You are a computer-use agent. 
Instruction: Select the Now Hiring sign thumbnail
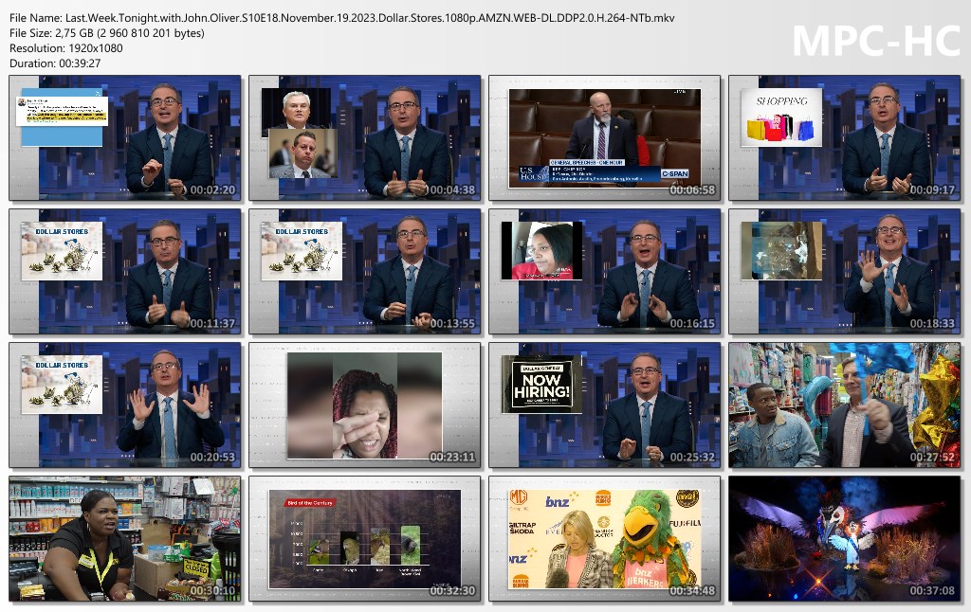click(x=604, y=405)
